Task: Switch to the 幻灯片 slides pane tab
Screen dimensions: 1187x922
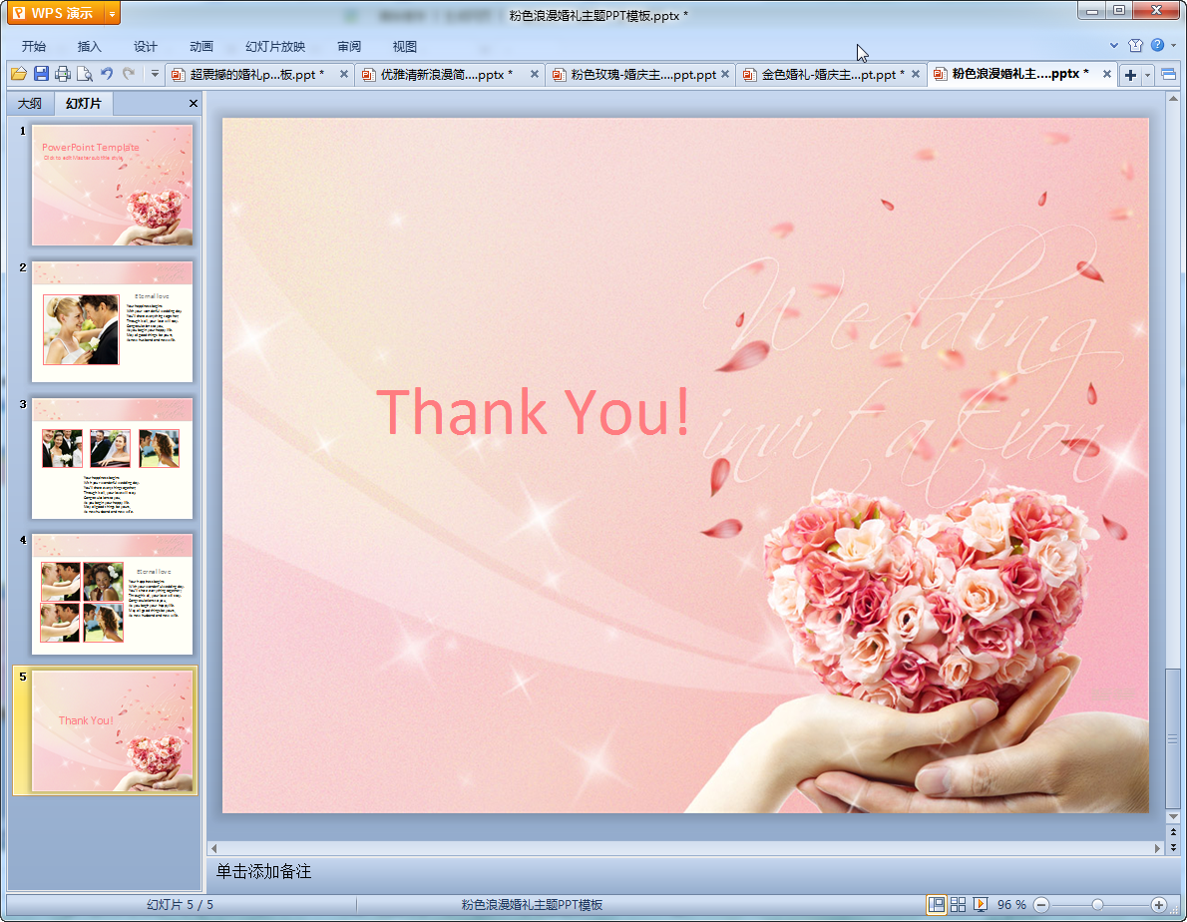Action: point(83,104)
